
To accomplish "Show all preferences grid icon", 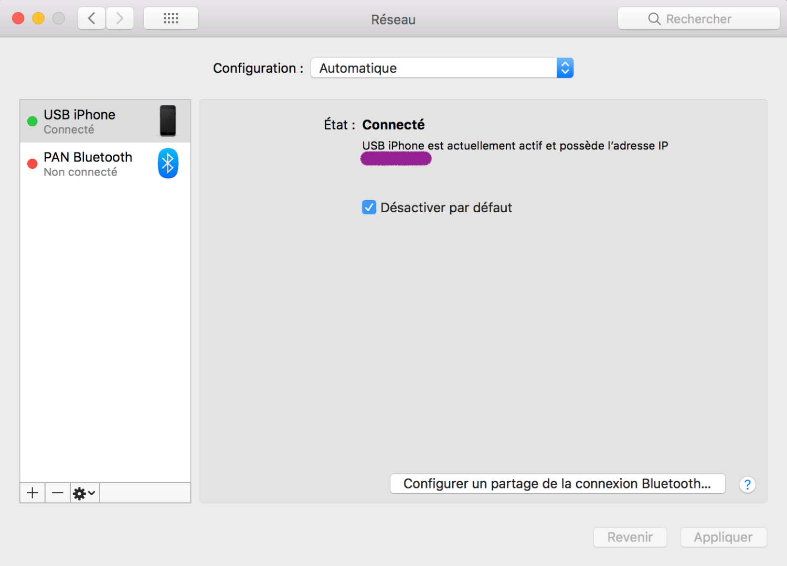I will 171,19.
